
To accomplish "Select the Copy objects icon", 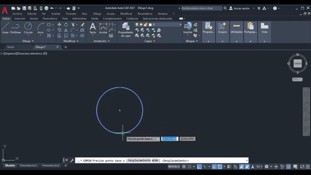I will pos(59,30).
